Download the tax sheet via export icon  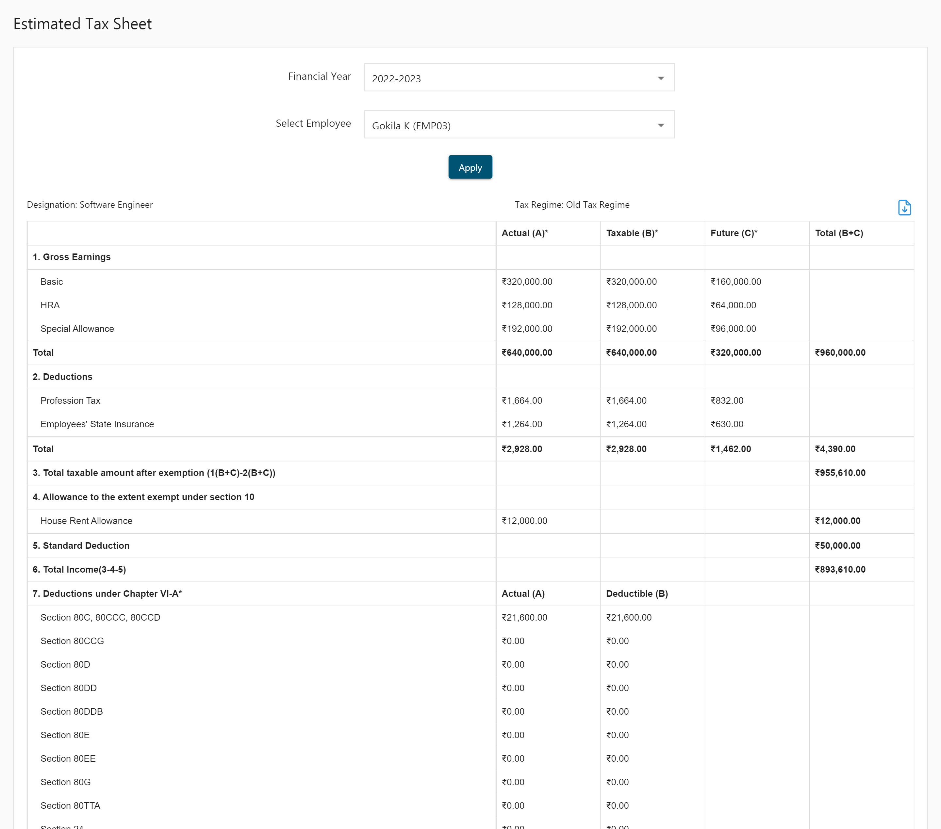click(904, 208)
